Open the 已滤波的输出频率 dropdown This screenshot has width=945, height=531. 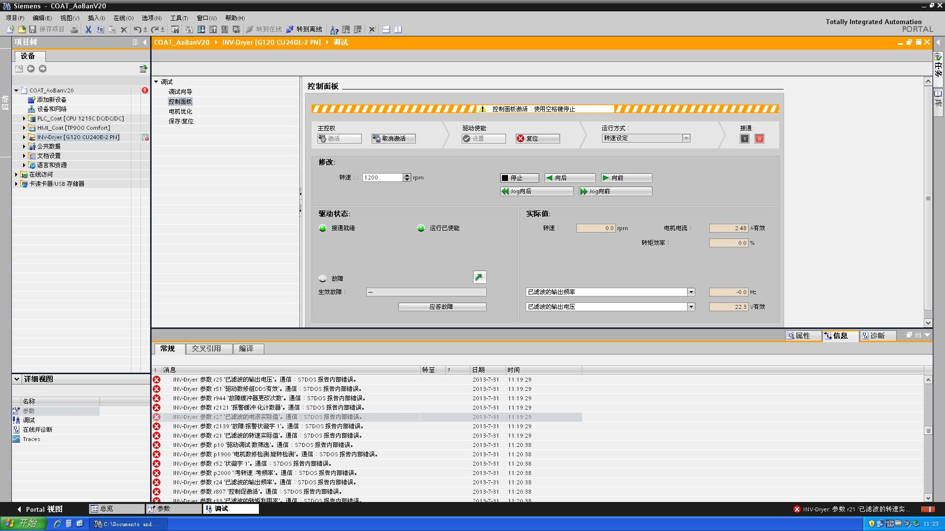coord(691,292)
